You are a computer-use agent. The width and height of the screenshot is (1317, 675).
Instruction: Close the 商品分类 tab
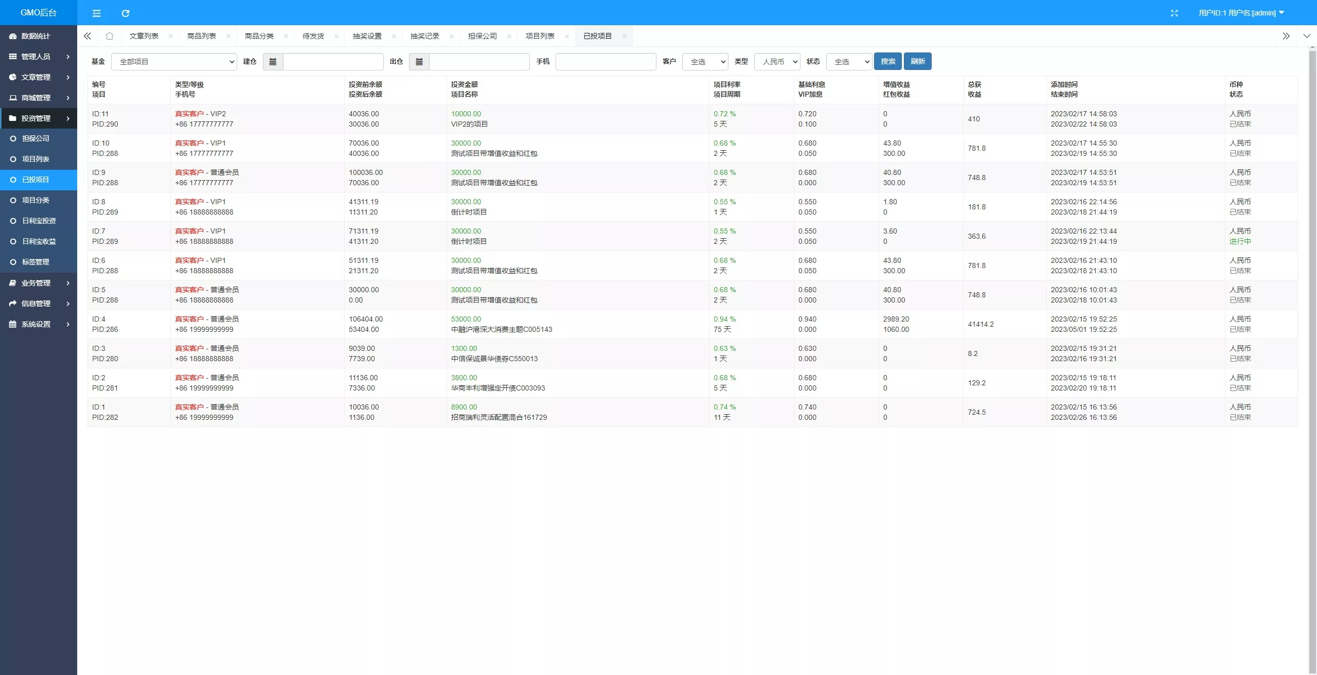[286, 36]
